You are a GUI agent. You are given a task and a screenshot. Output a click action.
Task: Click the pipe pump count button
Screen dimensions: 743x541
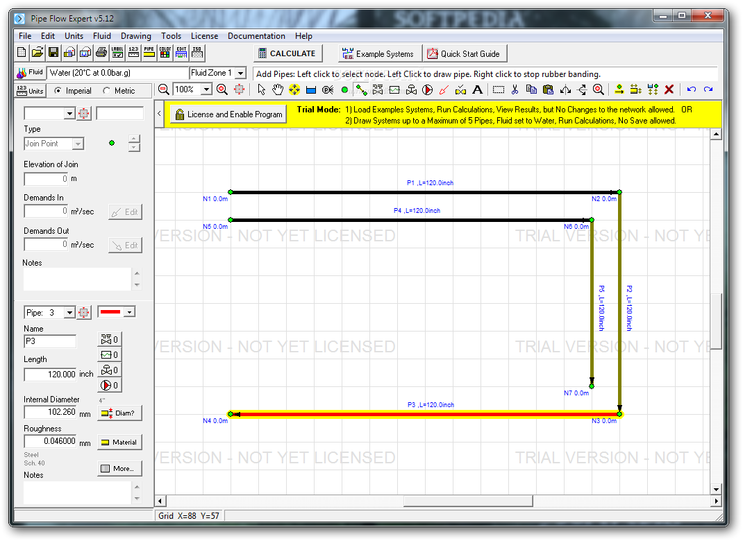coord(110,385)
